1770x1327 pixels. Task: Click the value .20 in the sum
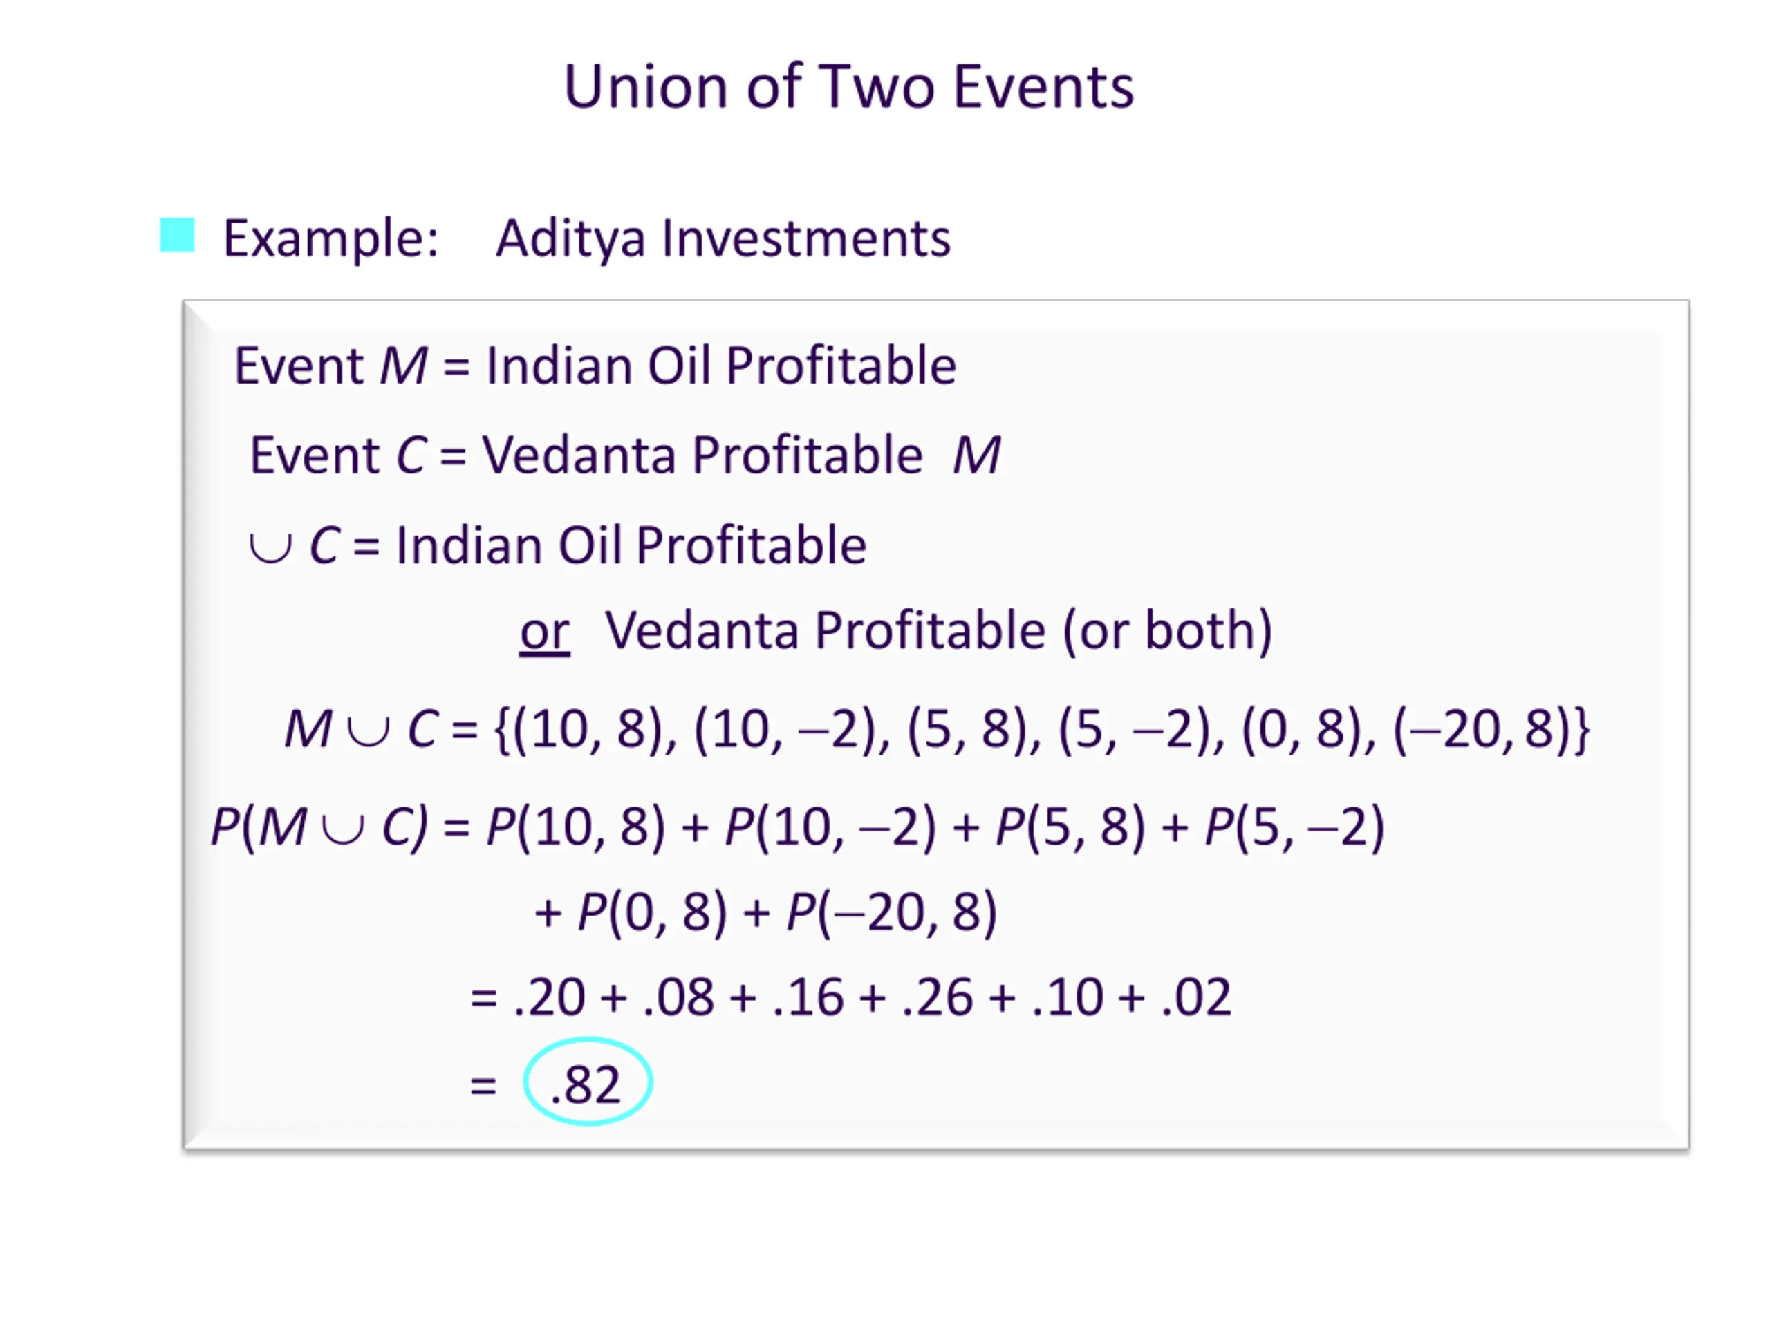550,997
